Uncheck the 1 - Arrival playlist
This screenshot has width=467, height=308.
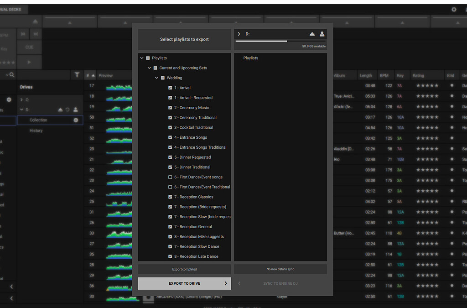[170, 88]
